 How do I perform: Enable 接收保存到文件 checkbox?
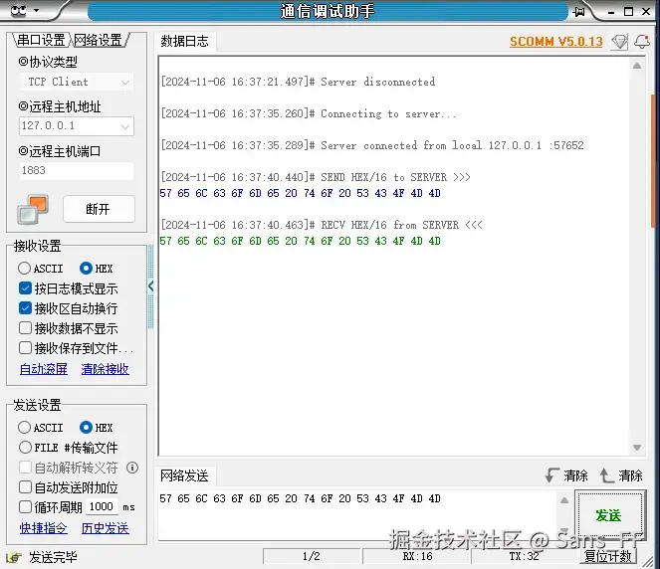coord(77,348)
